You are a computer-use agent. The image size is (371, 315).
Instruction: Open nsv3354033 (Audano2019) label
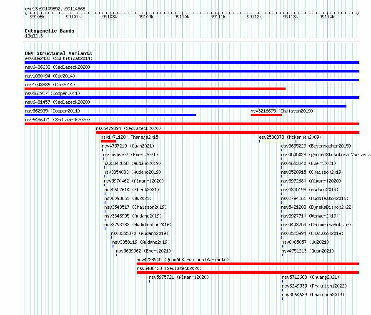click(132, 172)
